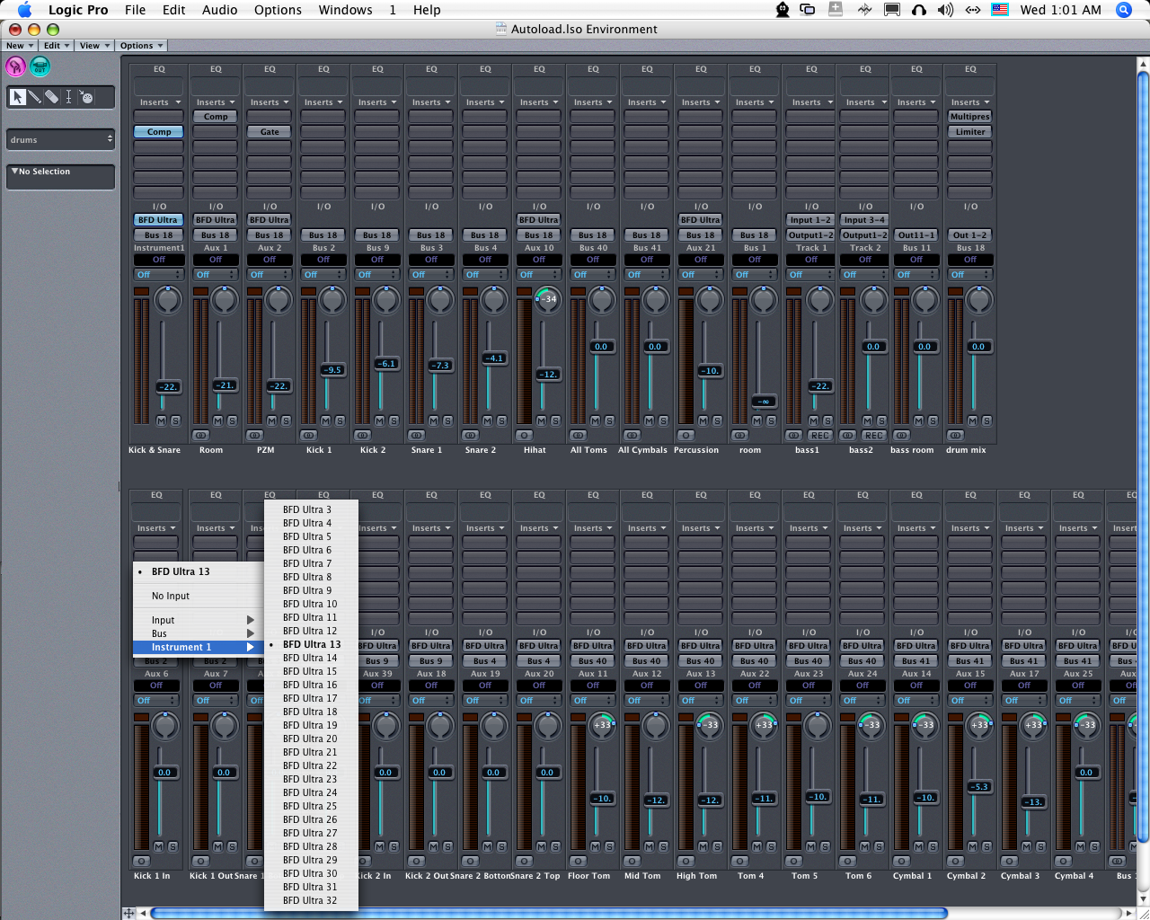This screenshot has width=1150, height=920.
Task: Collapse the No Selection disclosure triangle
Action: click(x=14, y=171)
